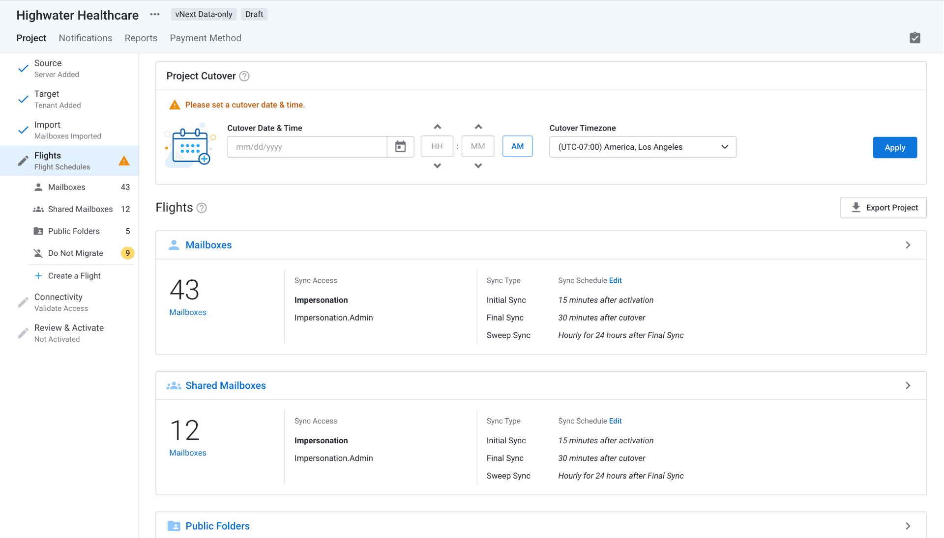Click the cutover date input field
Screen dimensions: 944x538
[307, 147]
